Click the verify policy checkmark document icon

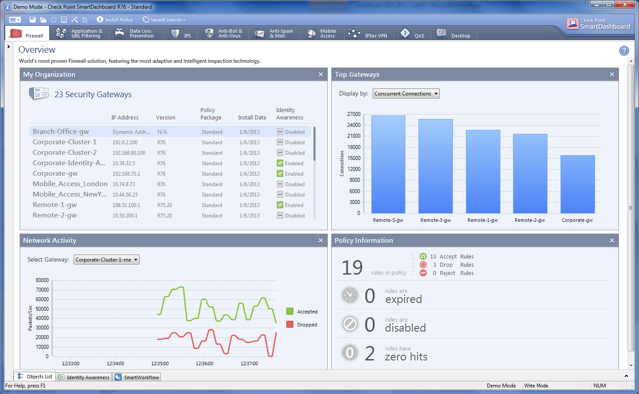[85, 20]
